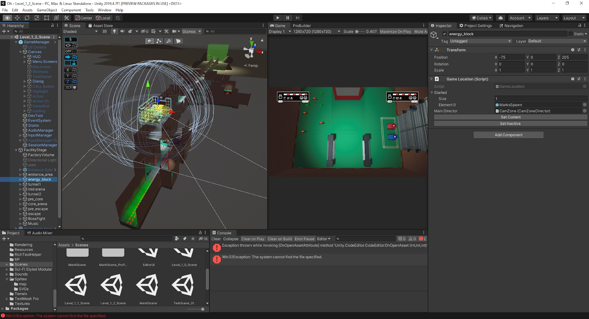Viewport: 589px width, 319px height.
Task: Select the Hand (view) tool
Action: (x=7, y=18)
